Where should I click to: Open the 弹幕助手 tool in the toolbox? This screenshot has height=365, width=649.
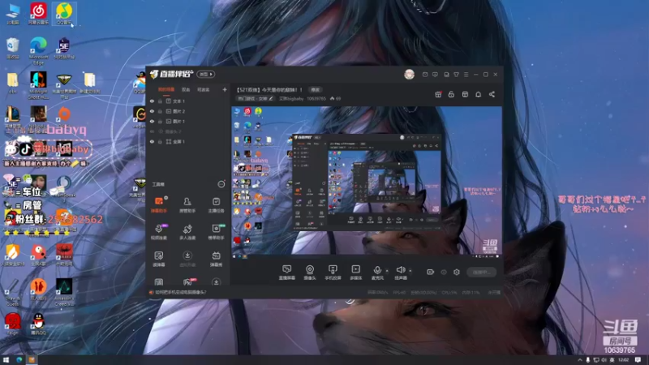pos(159,205)
